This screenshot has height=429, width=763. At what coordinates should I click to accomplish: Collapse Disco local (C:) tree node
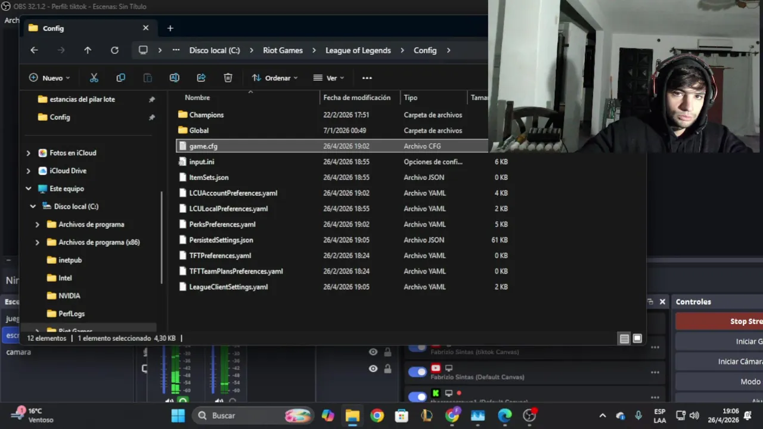33,207
